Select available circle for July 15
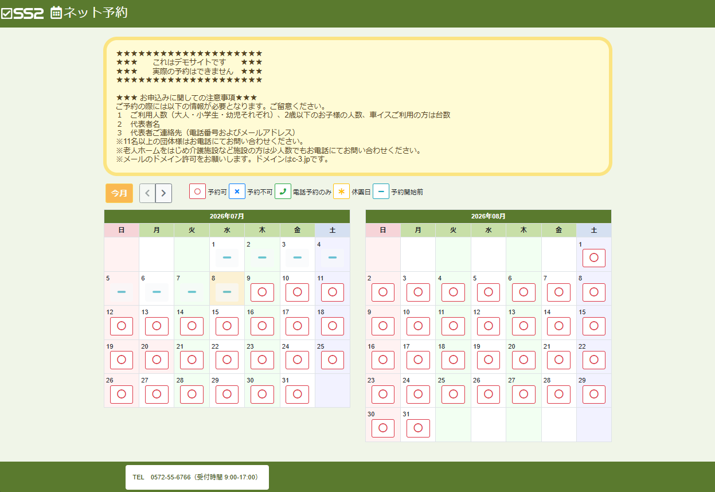The image size is (715, 492). (227, 326)
